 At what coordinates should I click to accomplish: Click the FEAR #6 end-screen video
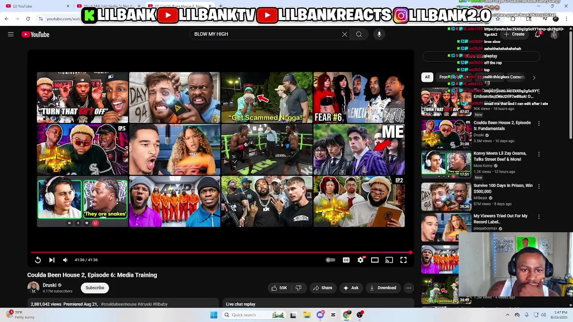coord(359,97)
